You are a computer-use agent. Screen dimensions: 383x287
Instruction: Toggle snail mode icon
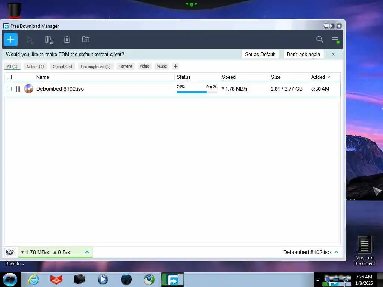pyautogui.click(x=10, y=252)
